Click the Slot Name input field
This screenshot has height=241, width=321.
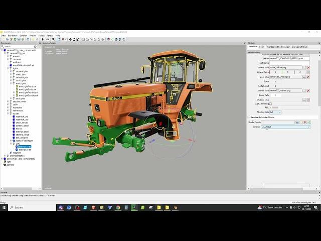click(289, 63)
